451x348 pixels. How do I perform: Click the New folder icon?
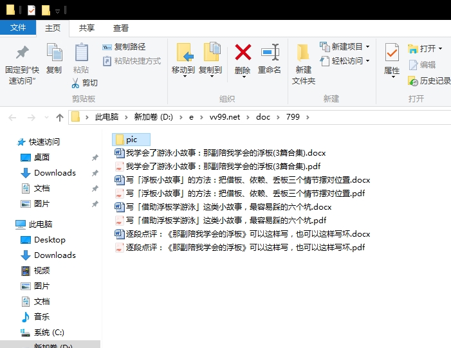tap(303, 52)
